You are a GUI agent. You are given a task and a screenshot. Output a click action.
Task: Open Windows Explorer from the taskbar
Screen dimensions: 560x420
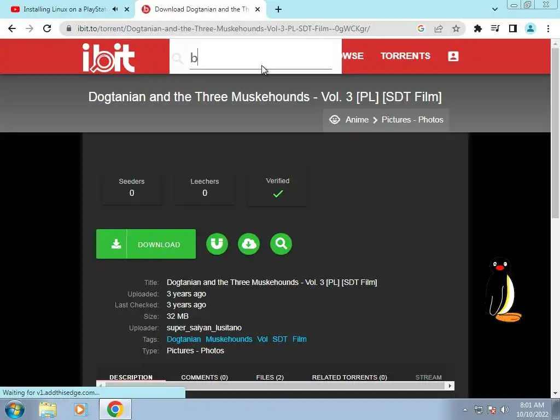48,409
